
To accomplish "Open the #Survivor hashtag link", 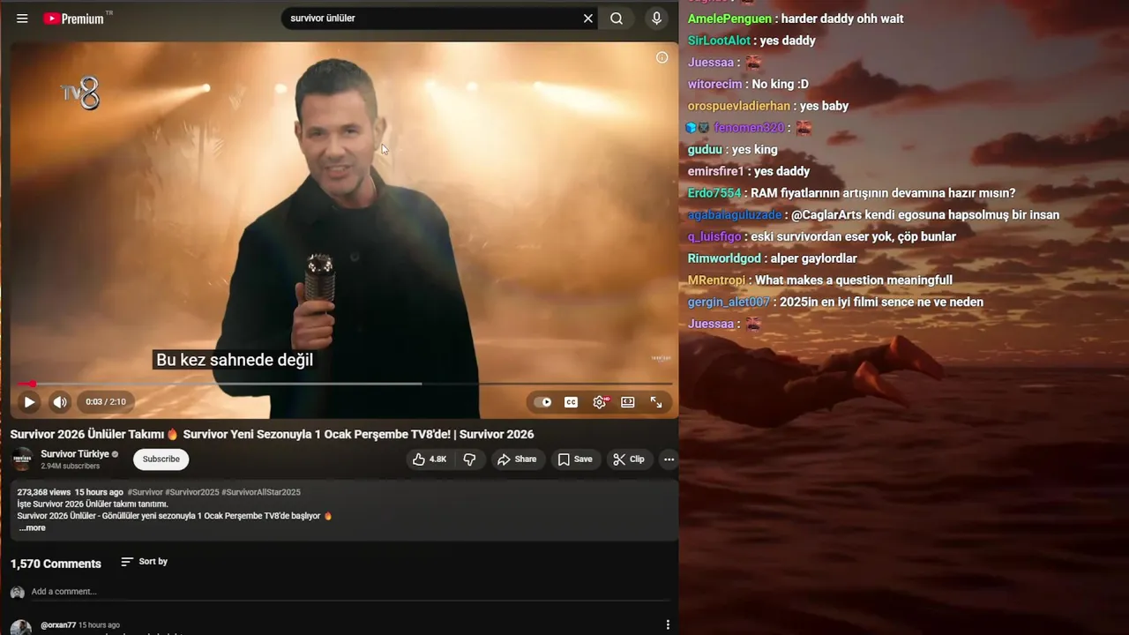I will click(x=145, y=492).
